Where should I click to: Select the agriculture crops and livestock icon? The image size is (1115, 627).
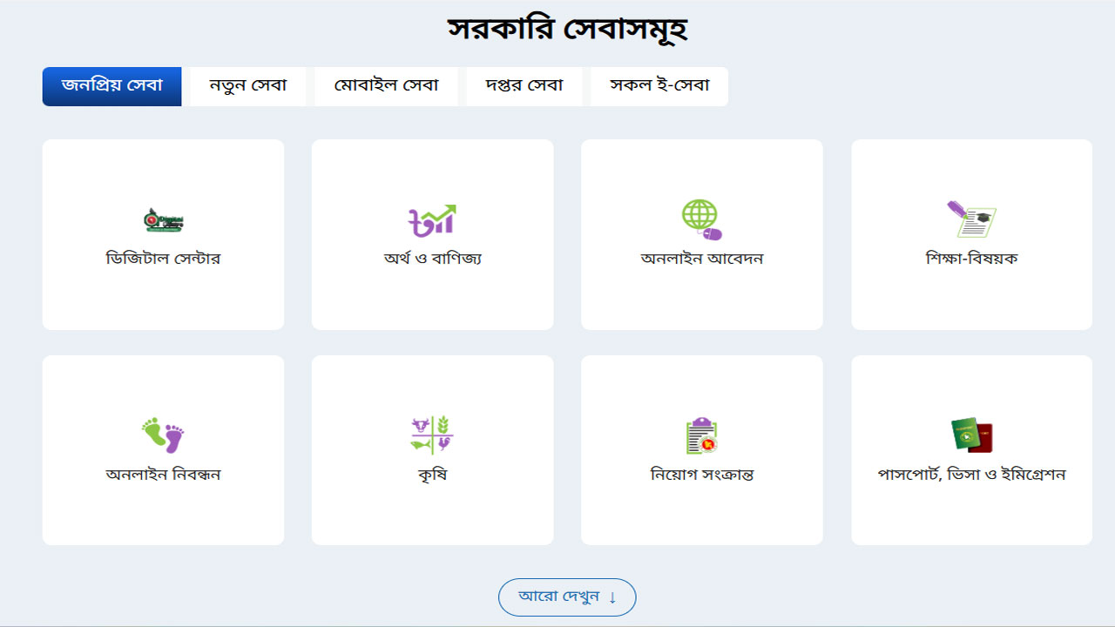click(432, 435)
